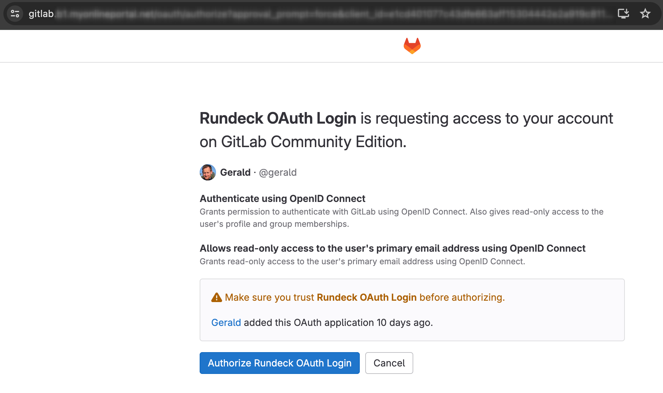Authorize Rundeck OAuth Login

(280, 363)
